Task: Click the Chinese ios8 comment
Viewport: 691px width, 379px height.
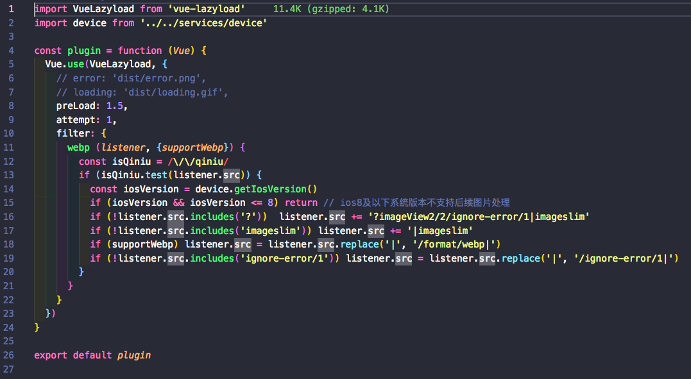Action: pos(416,203)
